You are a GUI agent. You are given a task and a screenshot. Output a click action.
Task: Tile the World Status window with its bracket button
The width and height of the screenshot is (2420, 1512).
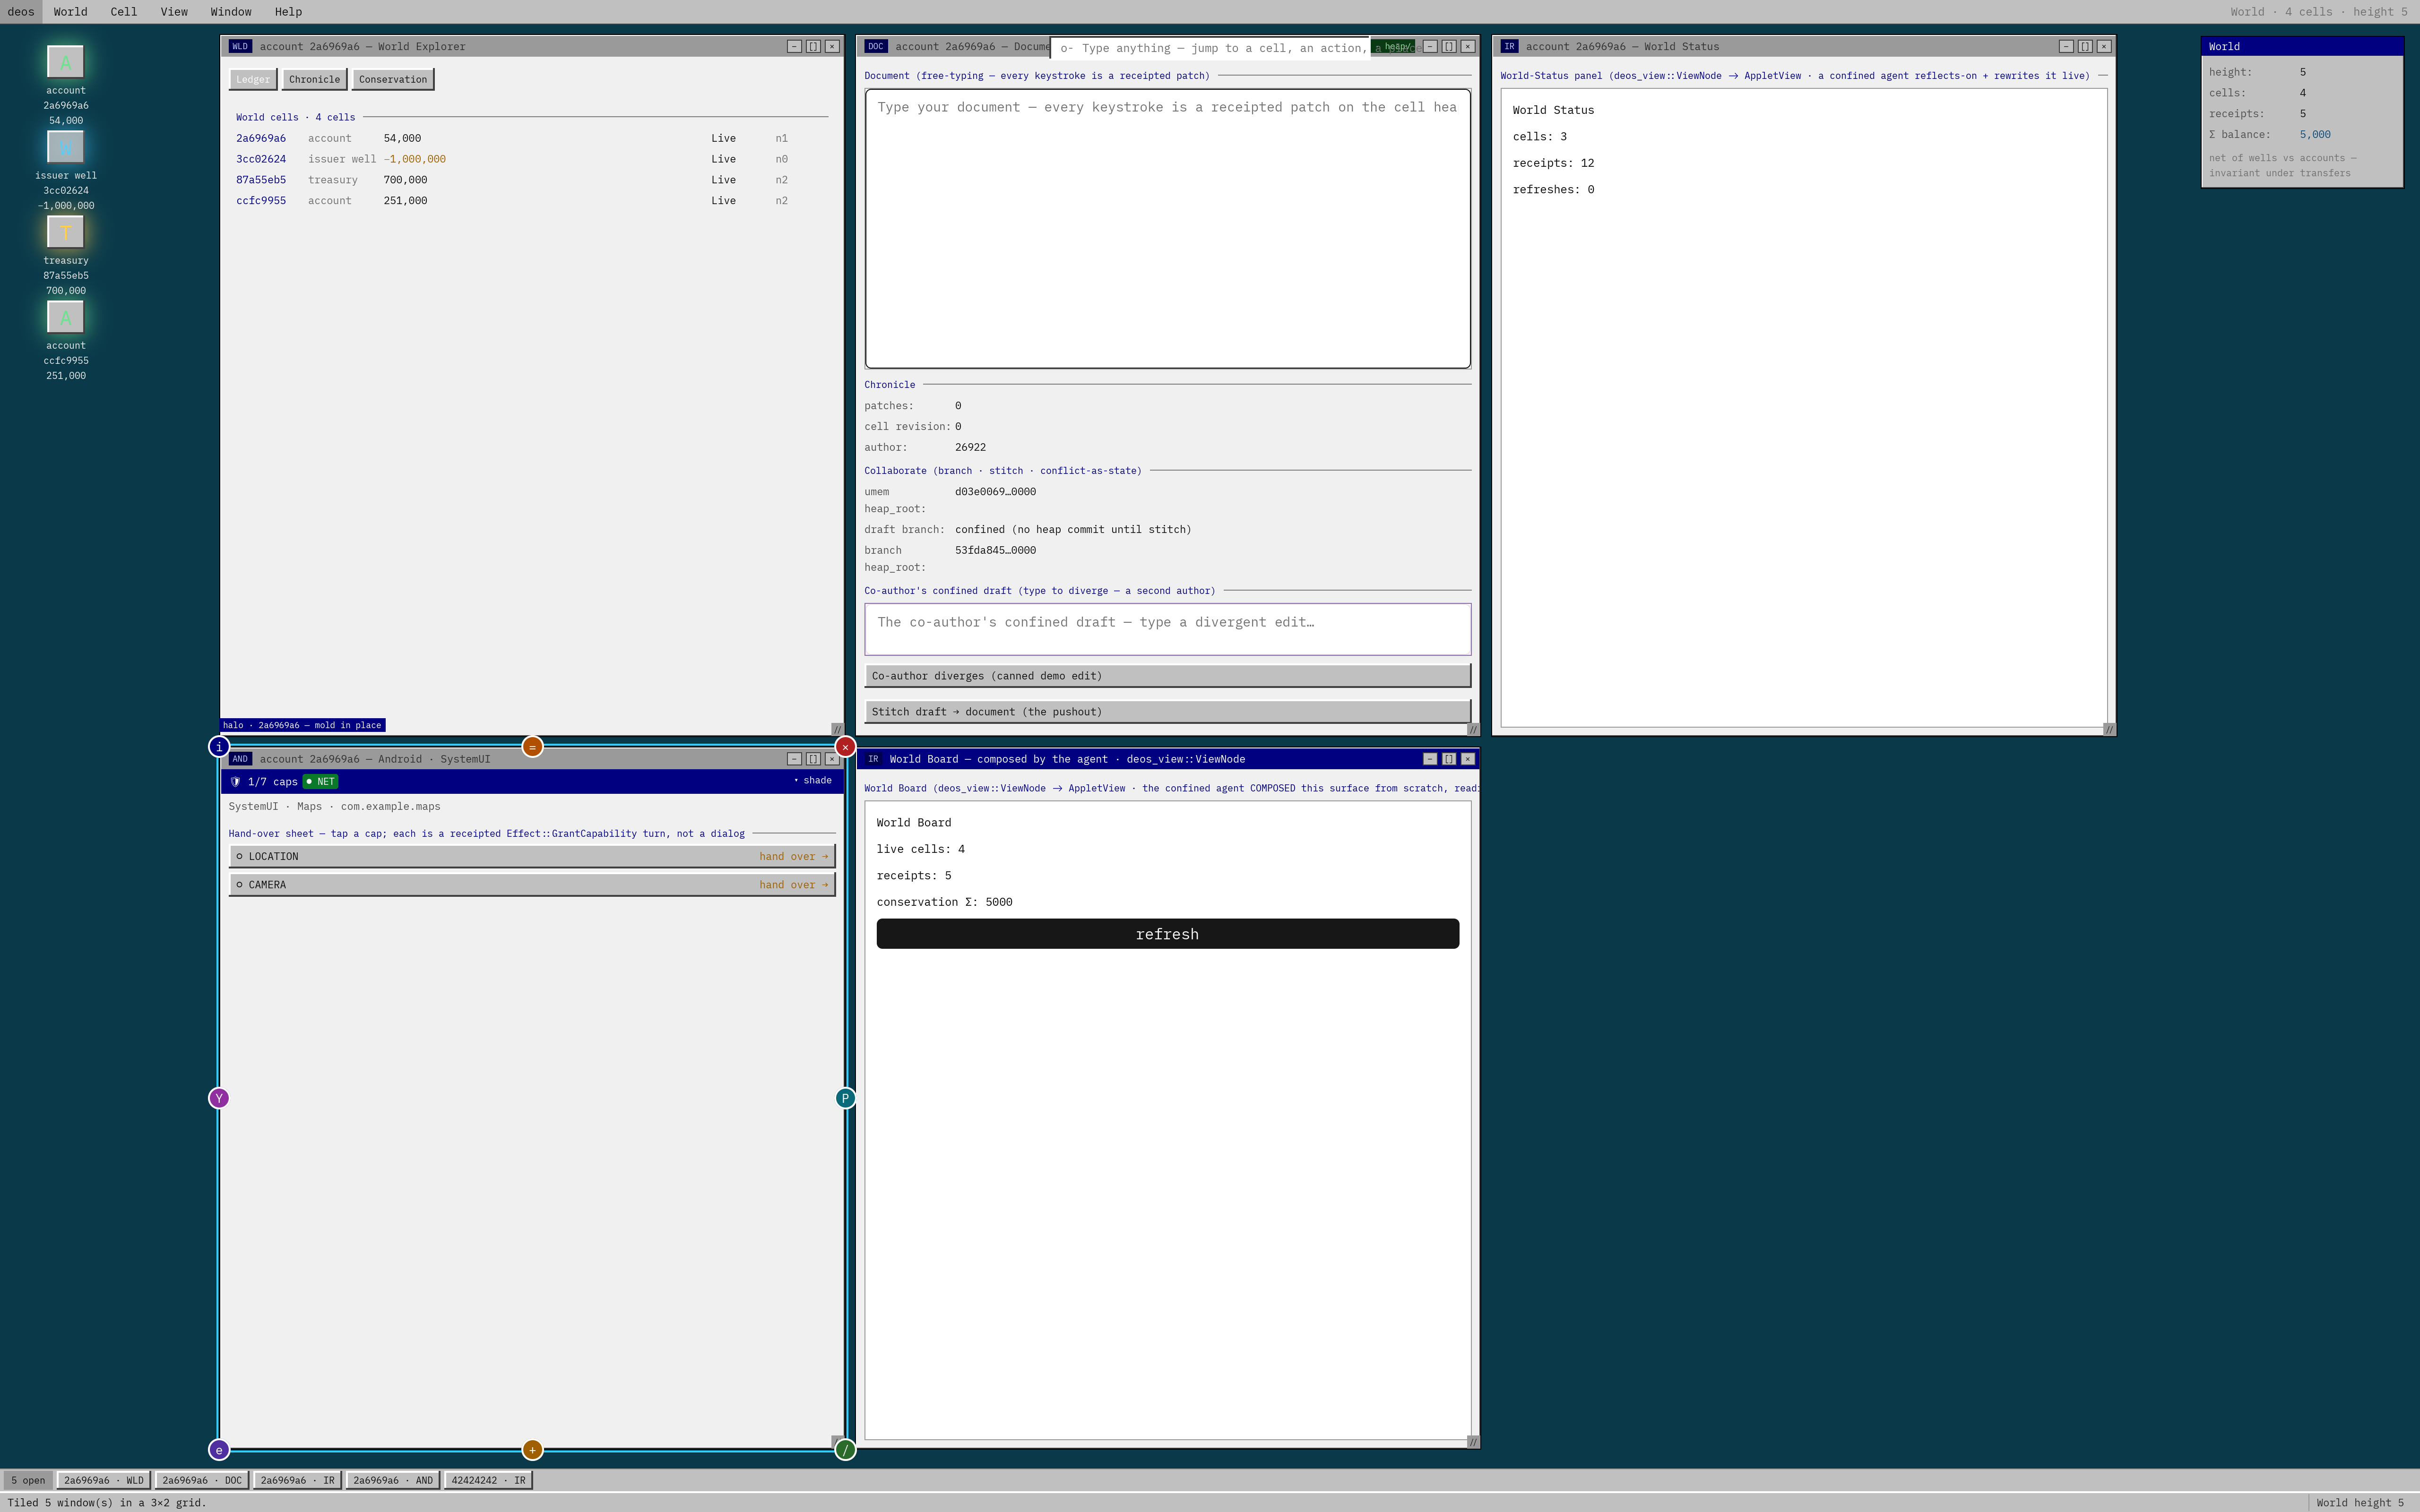pos(2085,46)
